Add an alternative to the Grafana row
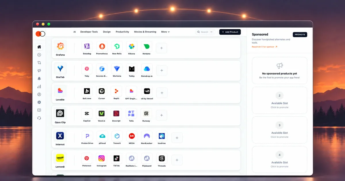 [162, 48]
